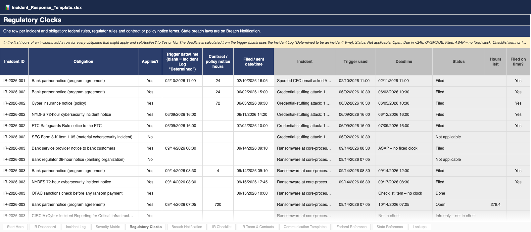Click the Checklist item – no clock cell

pyautogui.click(x=404, y=193)
